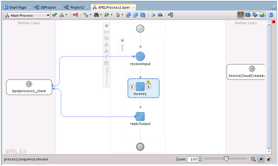Click the zoom slider thumb
278x166 pixels.
tap(226, 159)
